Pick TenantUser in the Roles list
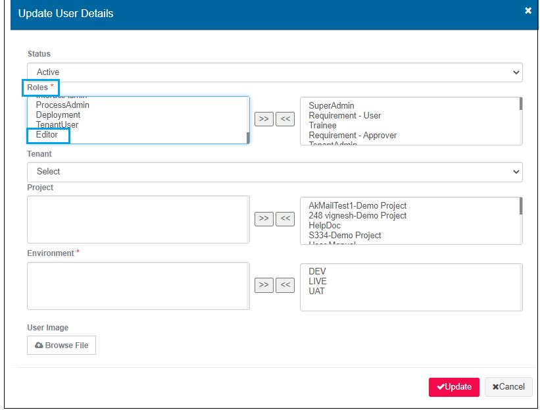This screenshot has height=410, width=540. 57,124
